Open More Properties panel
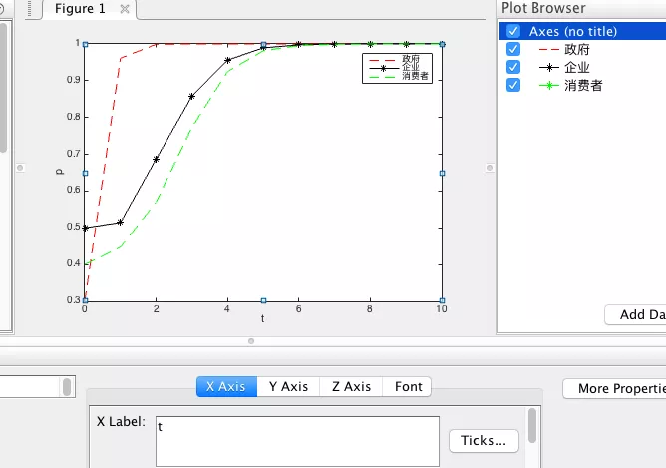This screenshot has height=468, width=666. coord(614,388)
